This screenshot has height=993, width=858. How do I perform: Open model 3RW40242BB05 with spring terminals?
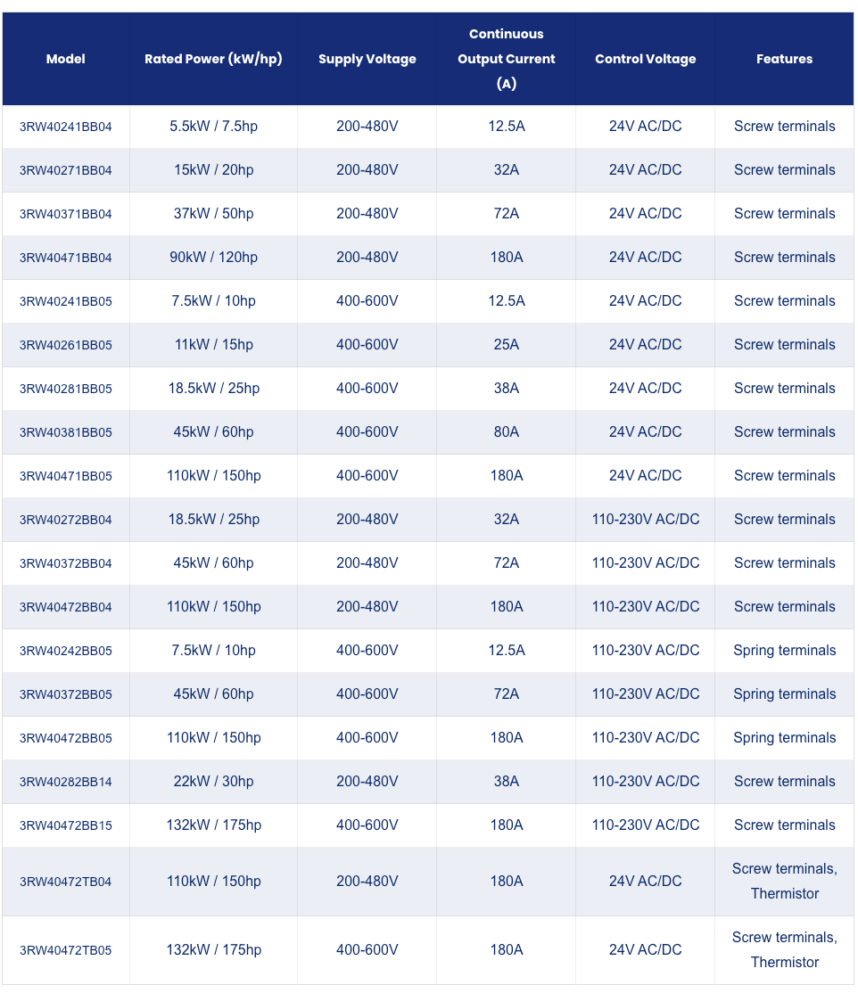[65, 651]
